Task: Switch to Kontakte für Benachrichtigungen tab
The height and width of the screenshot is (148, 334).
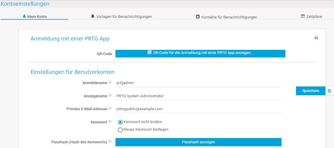Action: (226, 17)
